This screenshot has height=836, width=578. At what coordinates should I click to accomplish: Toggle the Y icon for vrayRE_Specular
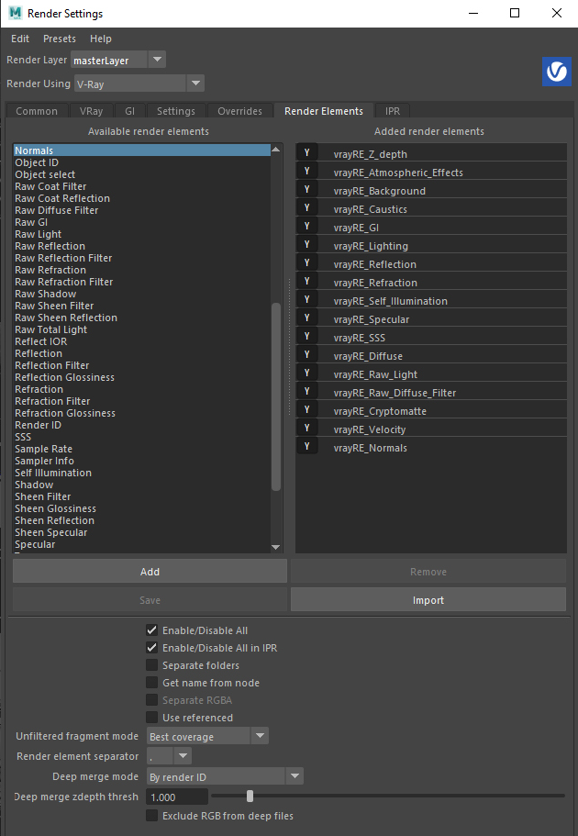[307, 318]
